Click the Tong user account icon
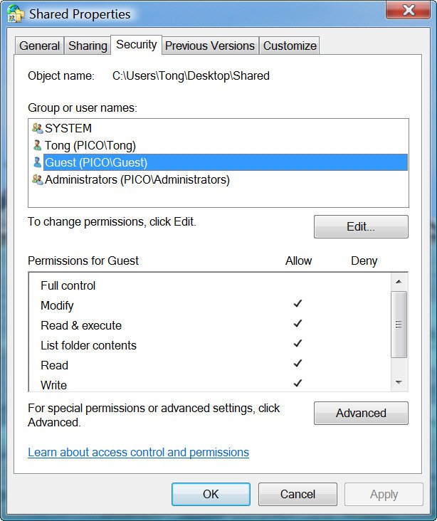Screen dimensions: 437x521 coord(37,146)
